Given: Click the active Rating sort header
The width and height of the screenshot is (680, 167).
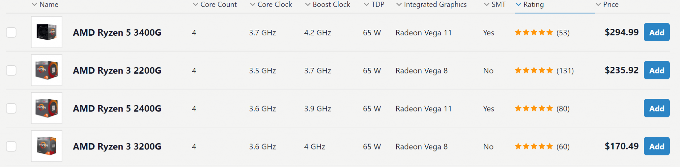Looking at the screenshot, I should coord(530,5).
